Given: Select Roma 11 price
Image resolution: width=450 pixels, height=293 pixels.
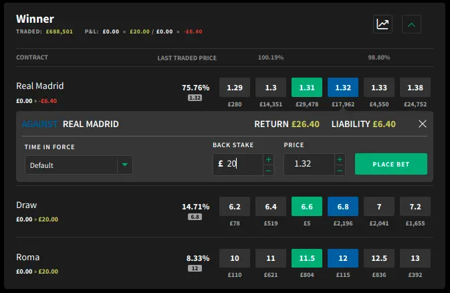Looking at the screenshot, I should click(x=271, y=258).
